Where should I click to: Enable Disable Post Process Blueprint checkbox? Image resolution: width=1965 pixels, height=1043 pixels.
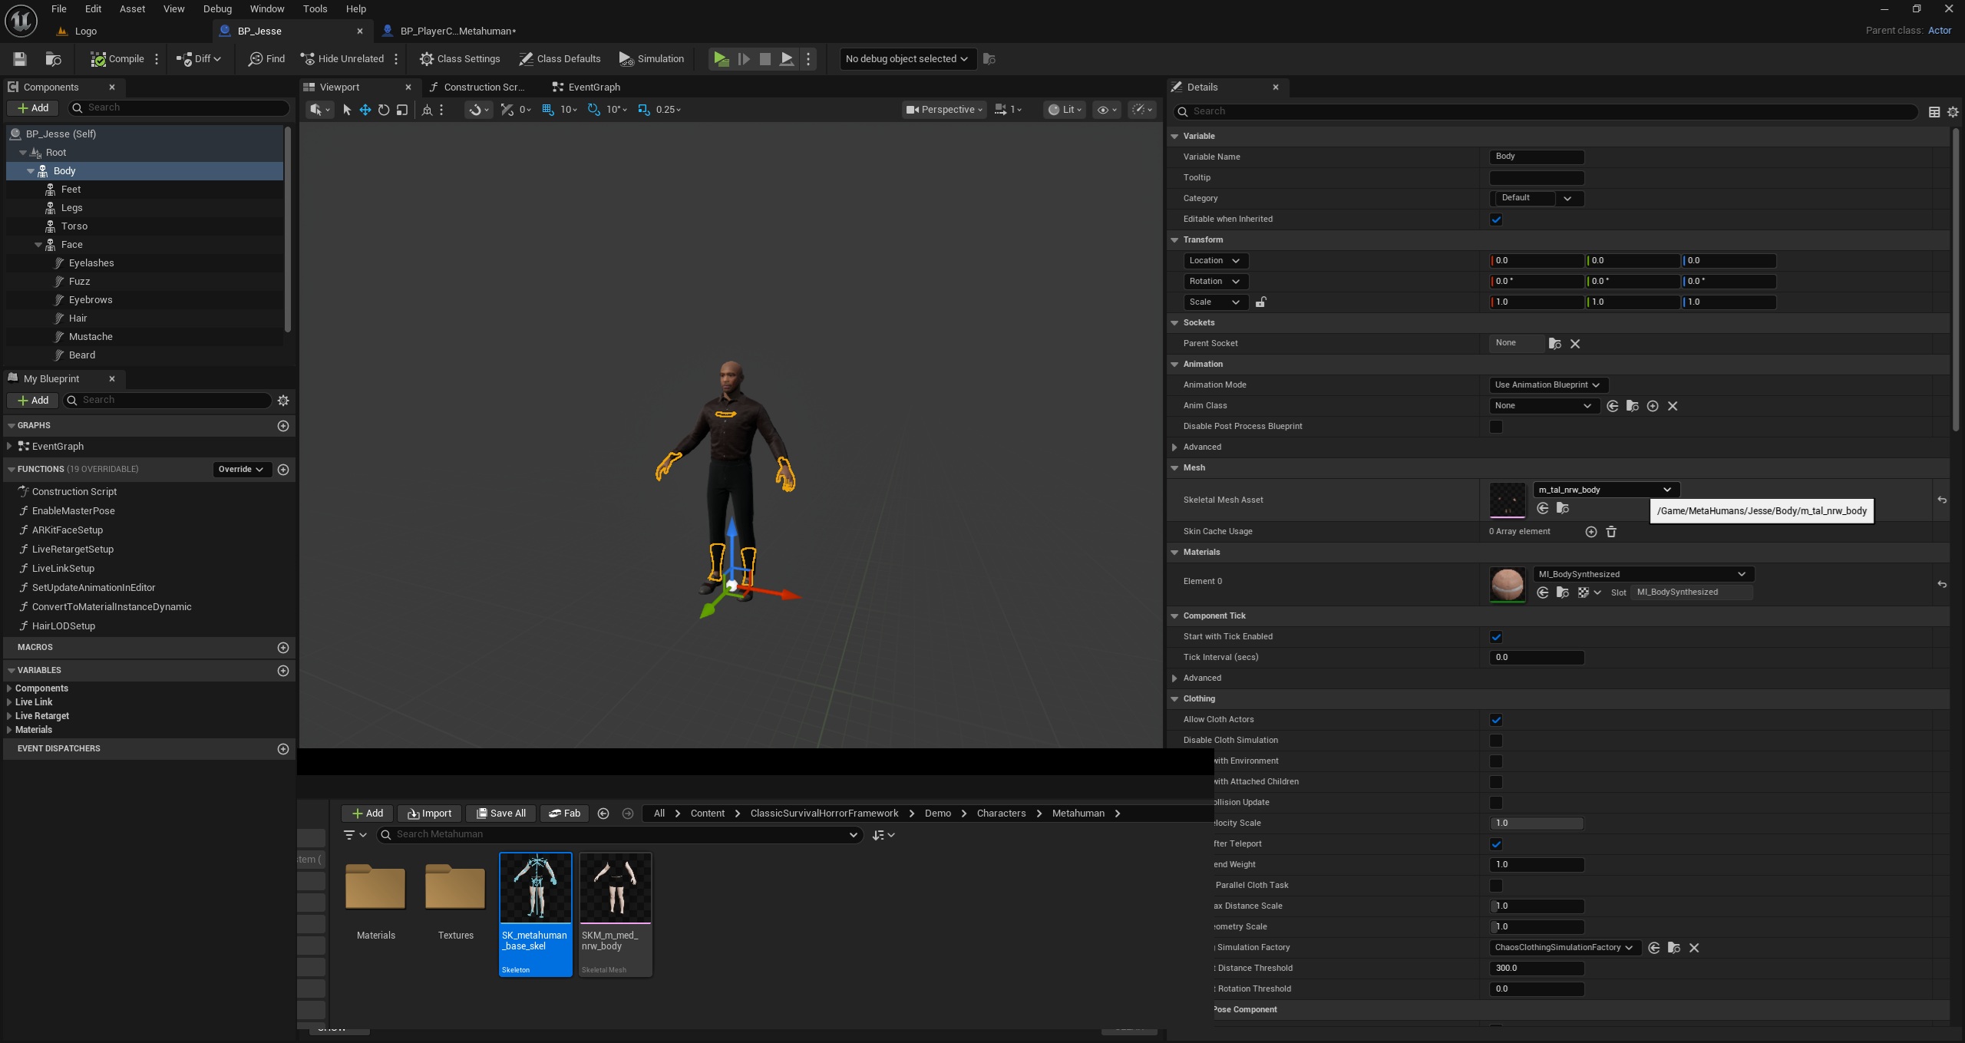point(1496,427)
